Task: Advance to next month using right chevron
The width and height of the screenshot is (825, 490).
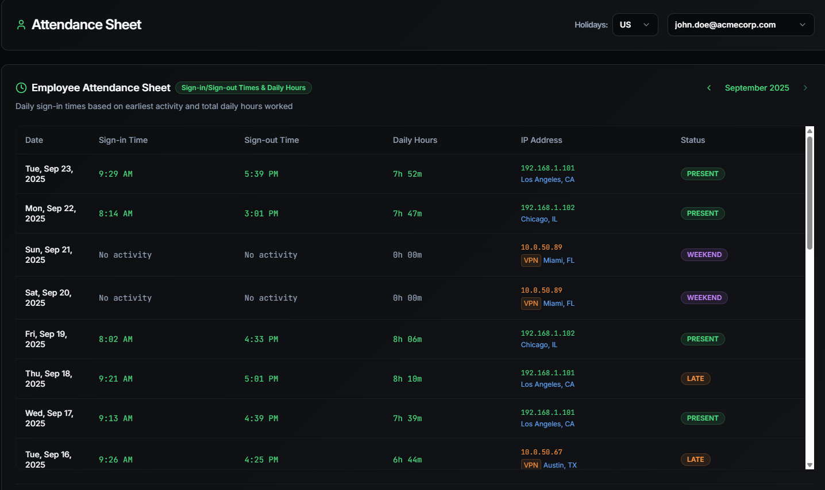Action: coord(805,88)
